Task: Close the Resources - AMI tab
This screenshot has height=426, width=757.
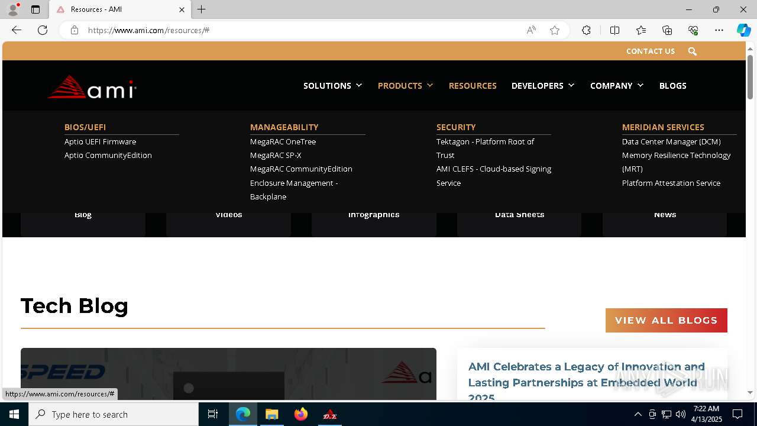Action: pos(182,9)
